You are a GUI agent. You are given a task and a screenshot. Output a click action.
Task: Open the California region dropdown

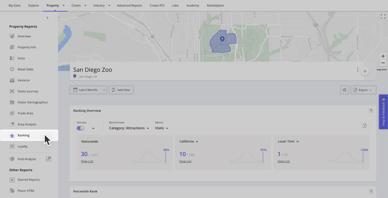[x=189, y=141]
